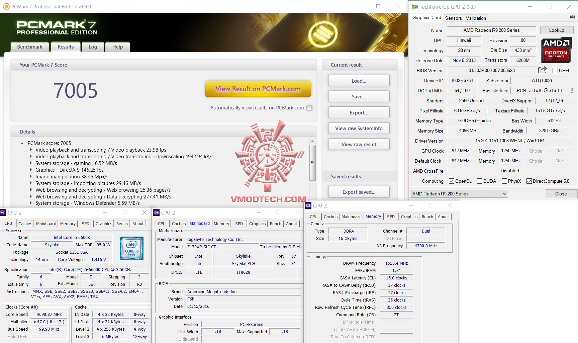Screen dimensions: 578x343
Task: Click the app icon of the CPU-Z Memory timings window
Action: point(308,205)
